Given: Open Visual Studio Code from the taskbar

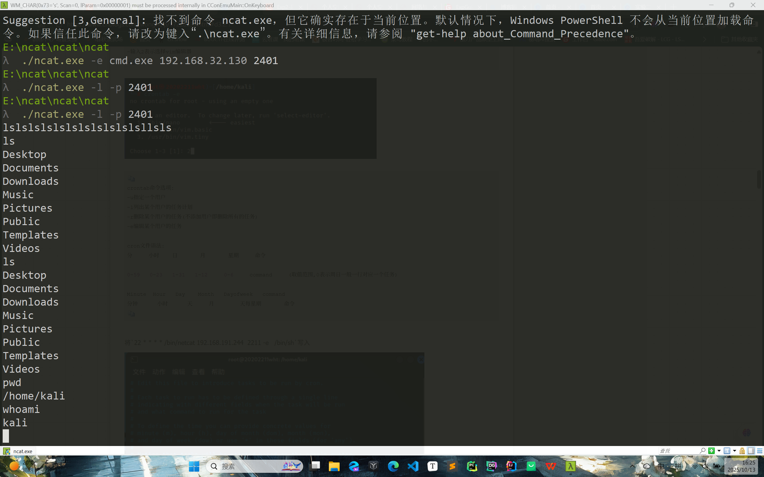Looking at the screenshot, I should click(x=413, y=466).
